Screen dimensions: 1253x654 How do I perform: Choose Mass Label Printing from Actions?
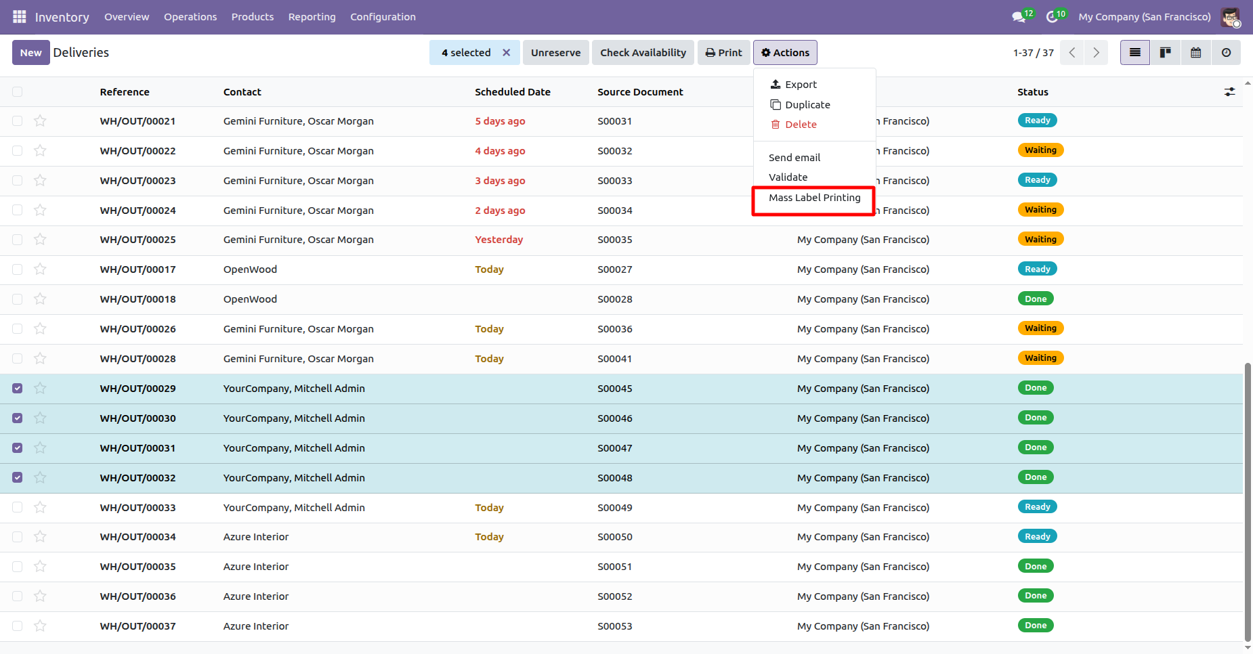coord(814,198)
